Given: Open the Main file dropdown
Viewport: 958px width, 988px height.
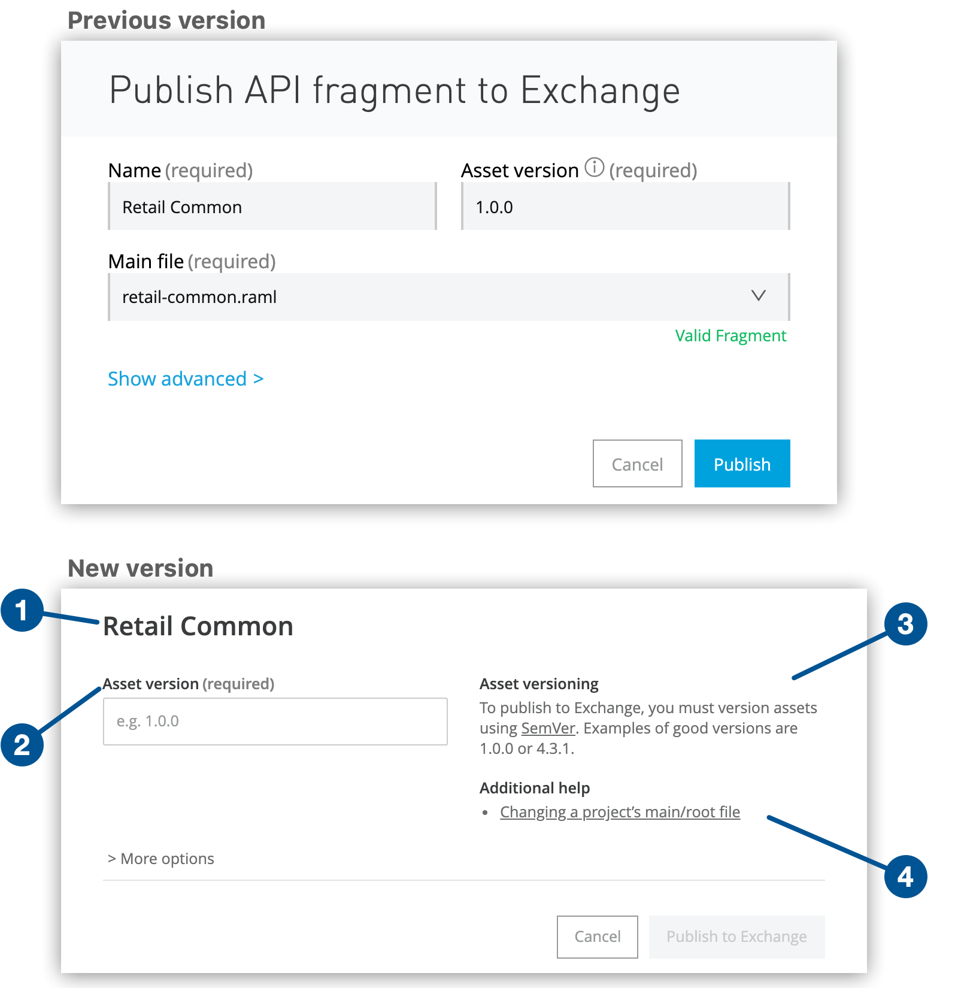Looking at the screenshot, I should (758, 295).
